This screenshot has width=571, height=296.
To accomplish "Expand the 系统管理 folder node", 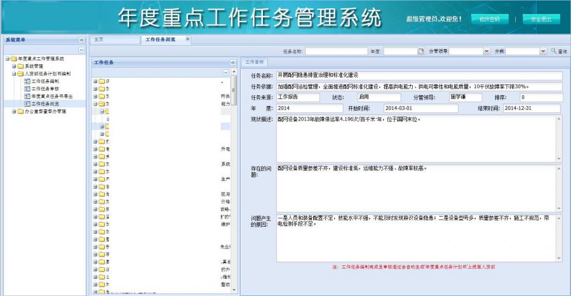I will click(x=14, y=66).
